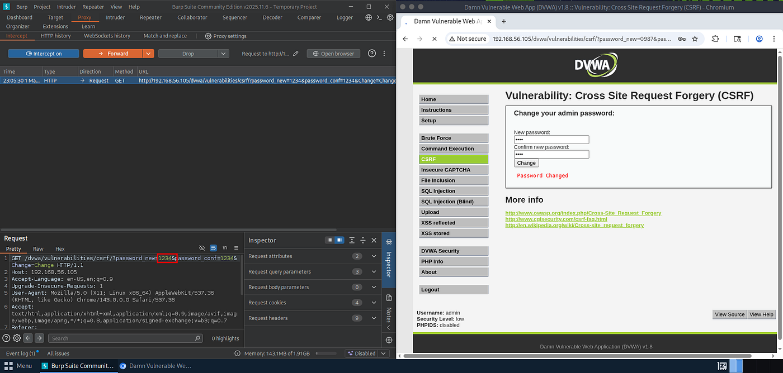This screenshot has height=373, width=783.
Task: Open Chromium three-dot menu
Action: [775, 39]
